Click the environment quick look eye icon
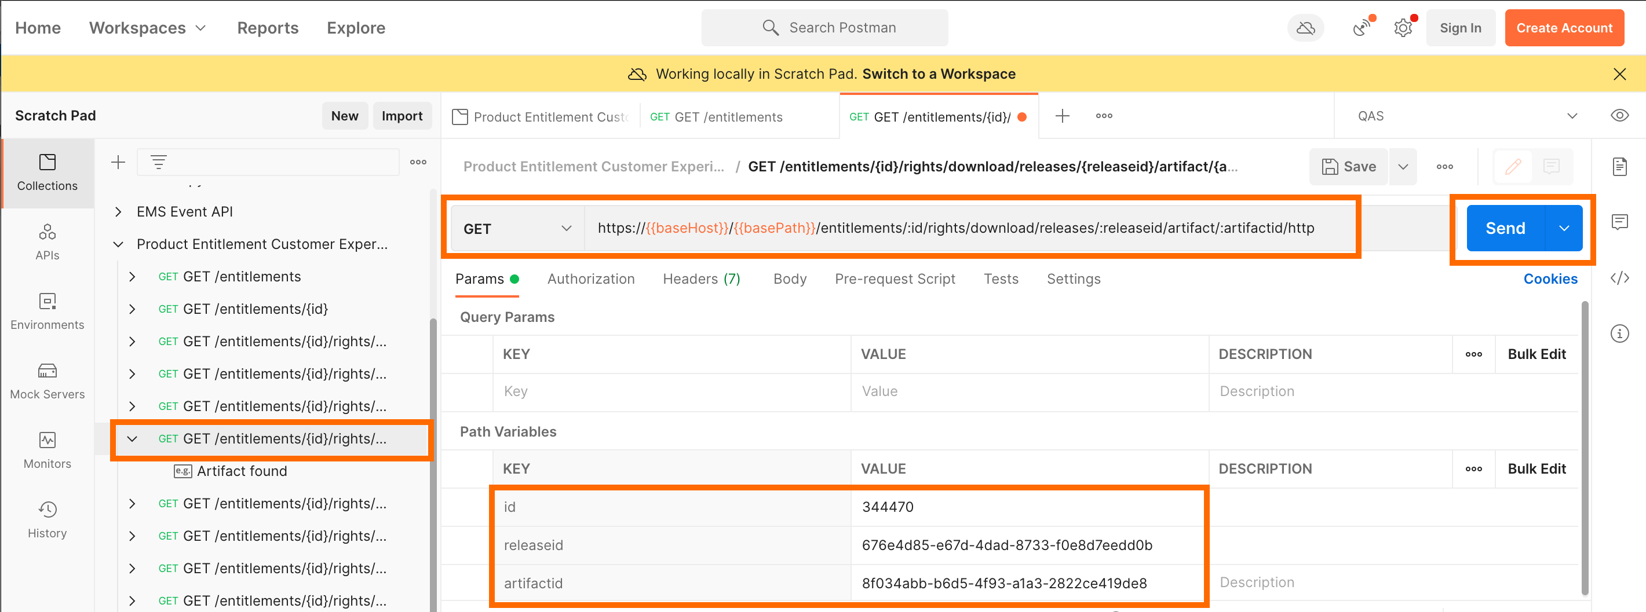1646x612 pixels. click(1619, 116)
